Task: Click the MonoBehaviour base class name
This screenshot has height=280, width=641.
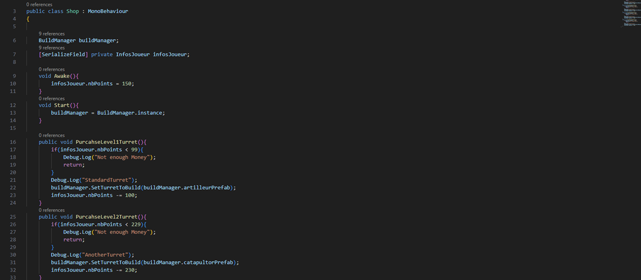Action: [x=108, y=11]
